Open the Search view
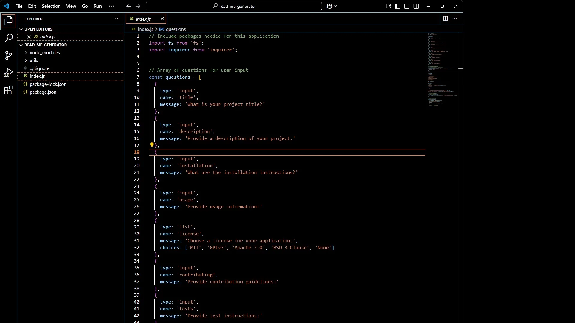Image resolution: width=575 pixels, height=323 pixels. pyautogui.click(x=9, y=38)
